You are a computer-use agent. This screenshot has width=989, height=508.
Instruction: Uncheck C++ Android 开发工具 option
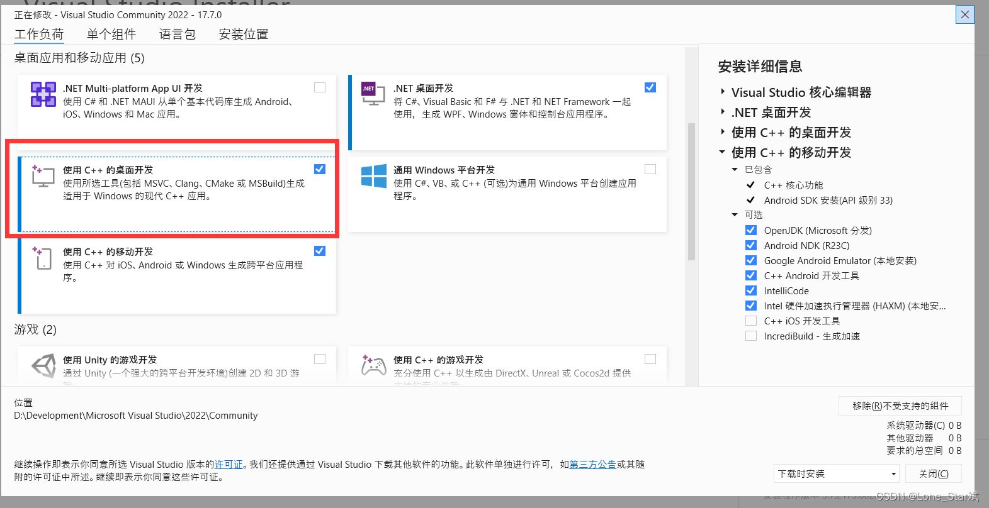click(751, 275)
